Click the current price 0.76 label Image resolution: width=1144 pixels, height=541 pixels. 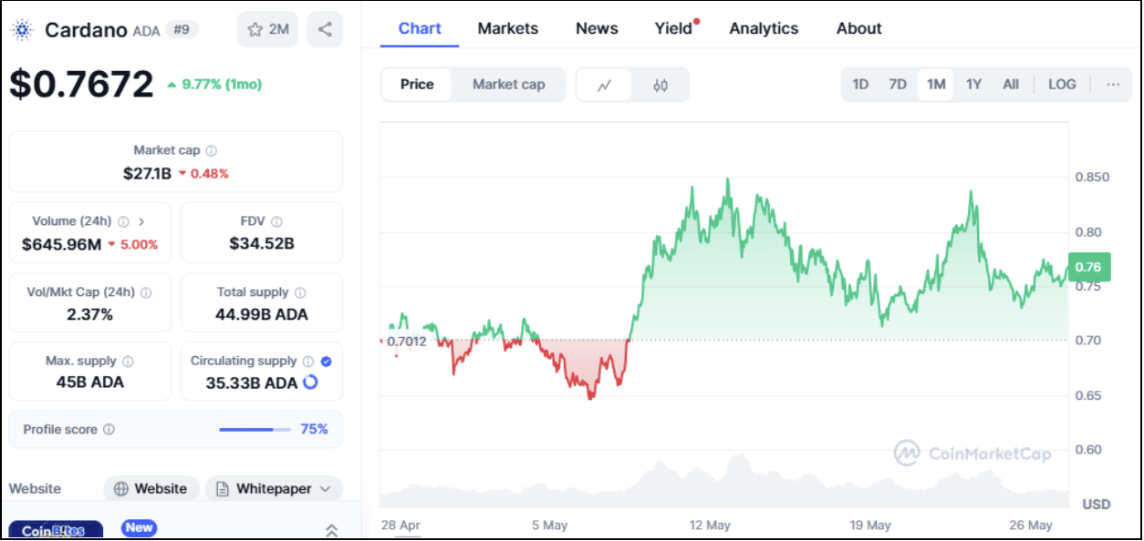click(1088, 267)
